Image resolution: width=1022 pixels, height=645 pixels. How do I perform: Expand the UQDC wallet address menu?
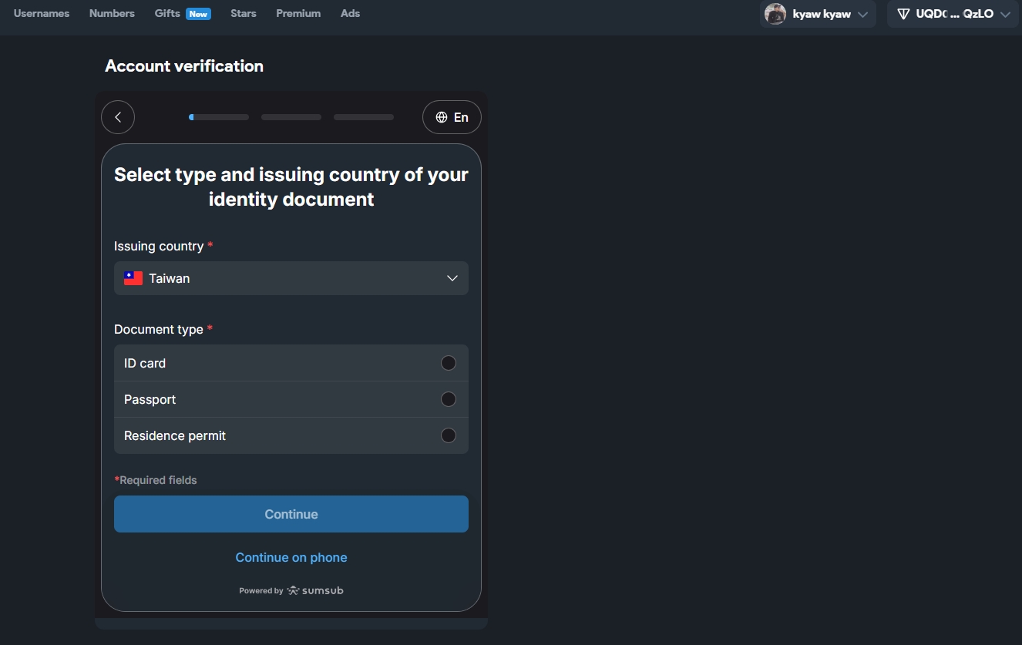1004,15
